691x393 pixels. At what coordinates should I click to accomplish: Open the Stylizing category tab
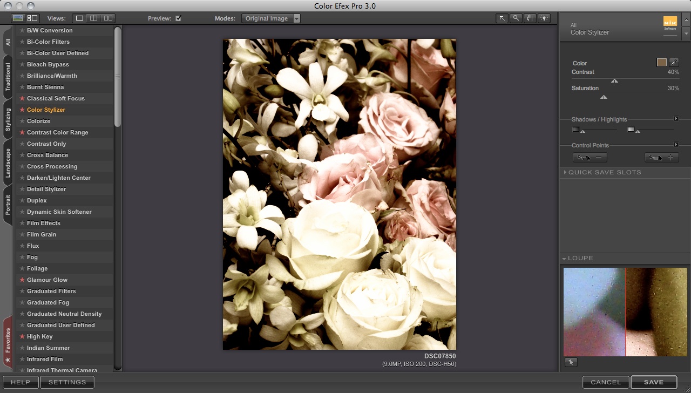[x=8, y=120]
